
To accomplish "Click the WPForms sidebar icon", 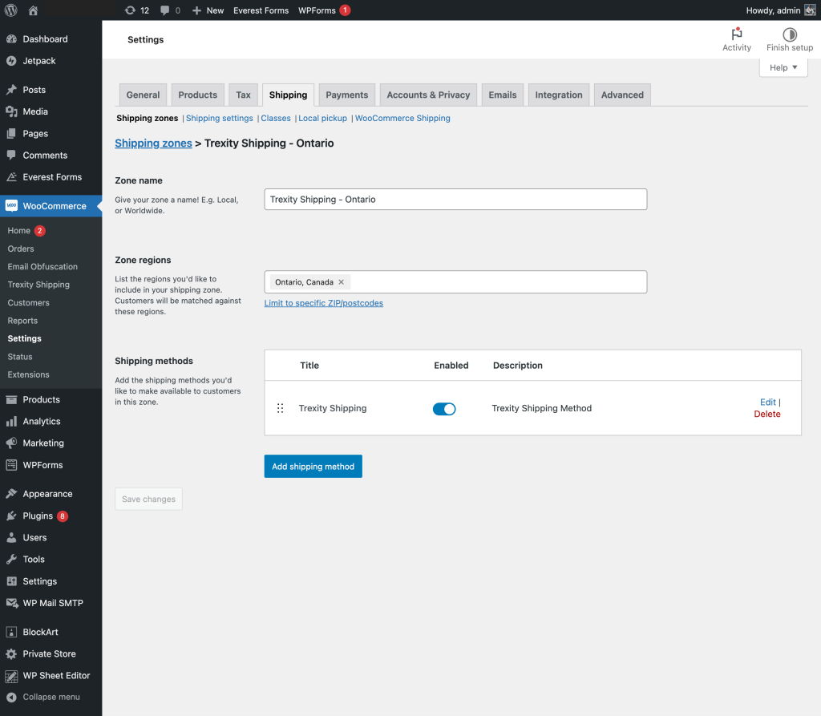I will [11, 465].
